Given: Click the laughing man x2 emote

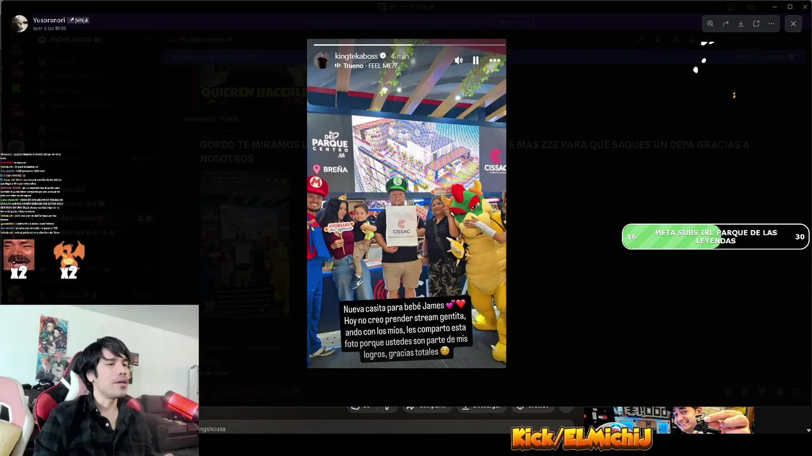Looking at the screenshot, I should tap(19, 260).
